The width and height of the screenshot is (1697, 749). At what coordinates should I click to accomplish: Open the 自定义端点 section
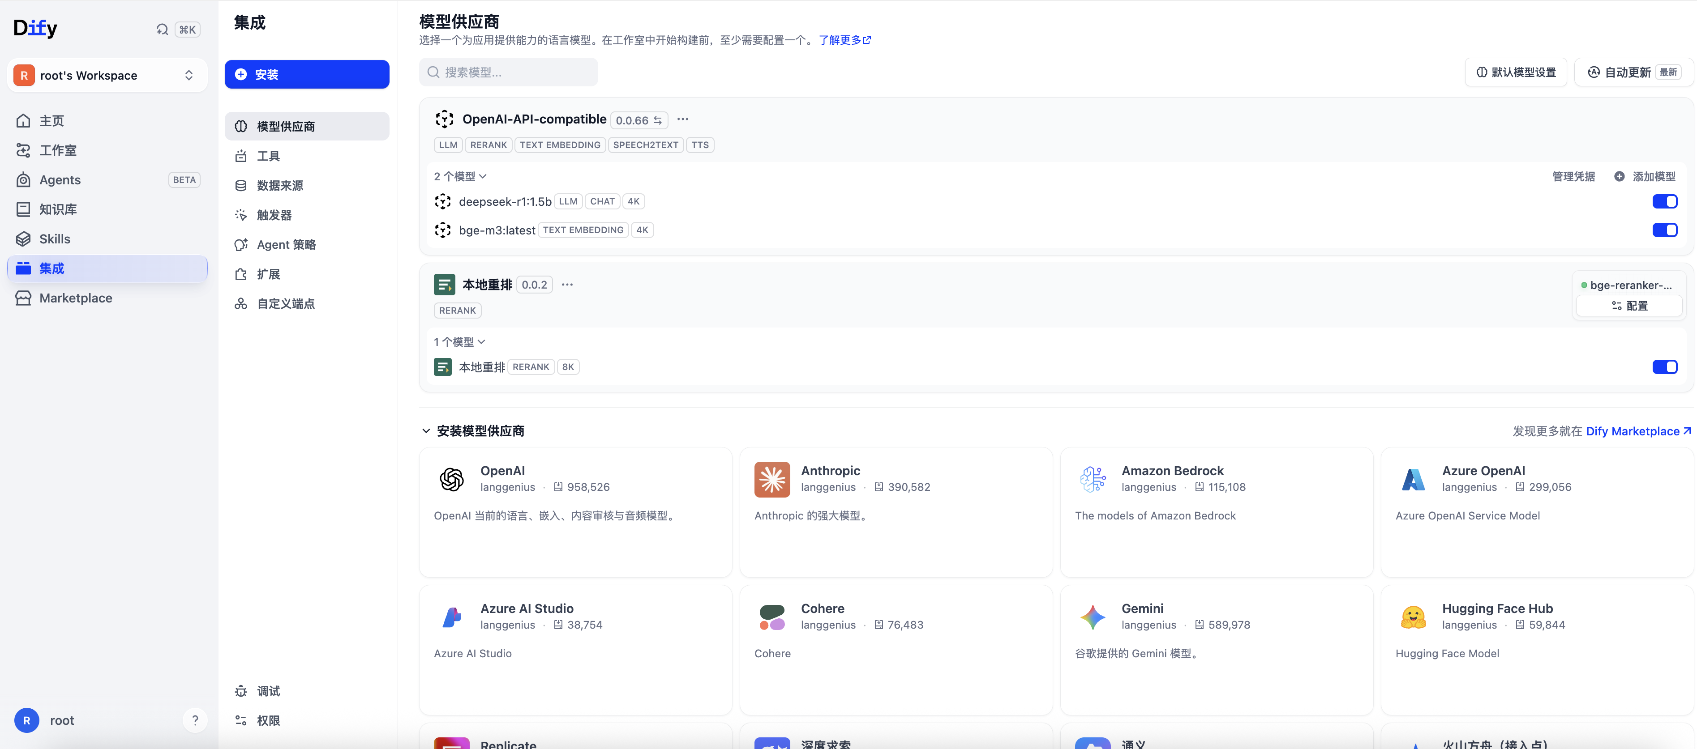click(x=307, y=303)
